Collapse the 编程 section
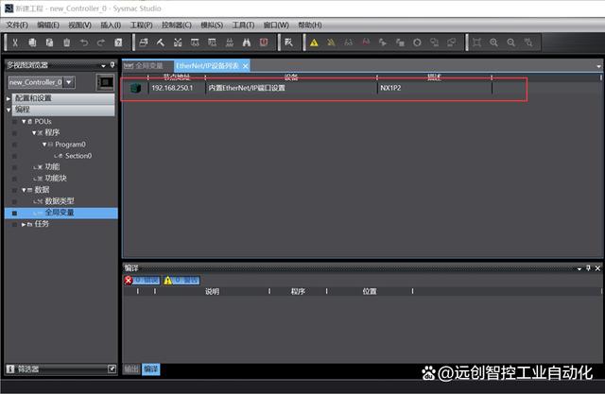The width and height of the screenshot is (605, 394). coord(9,110)
